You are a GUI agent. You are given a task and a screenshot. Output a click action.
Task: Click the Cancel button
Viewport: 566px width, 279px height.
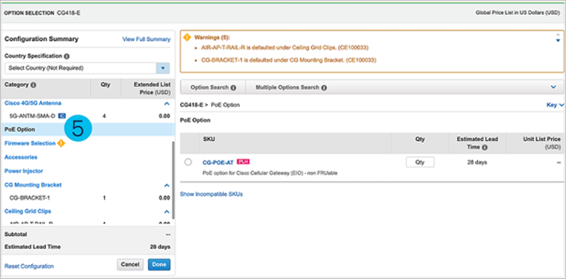click(130, 264)
